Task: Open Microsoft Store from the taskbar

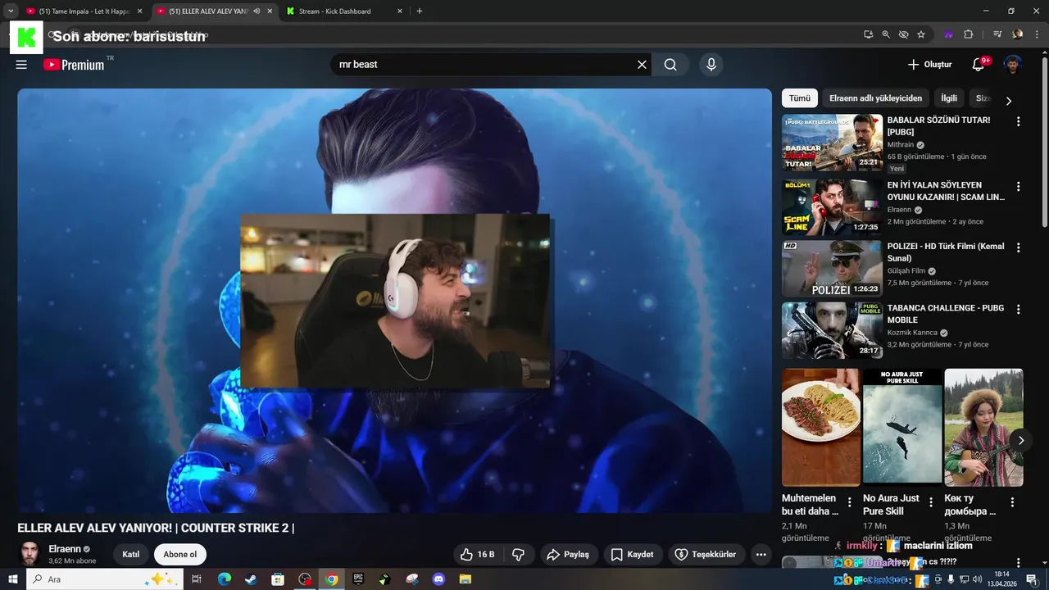Action: click(278, 579)
